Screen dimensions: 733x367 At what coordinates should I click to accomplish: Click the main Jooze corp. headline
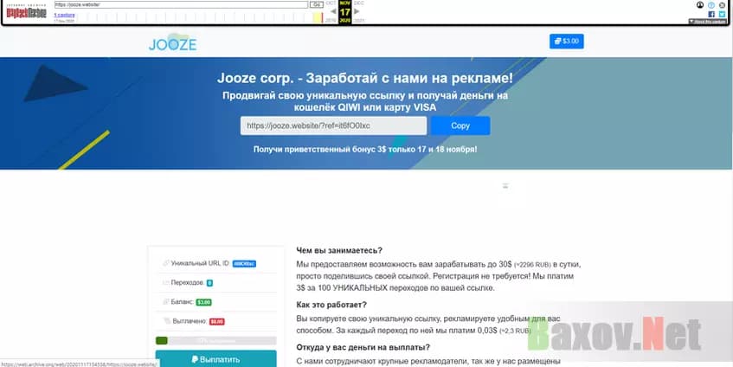[365, 78]
